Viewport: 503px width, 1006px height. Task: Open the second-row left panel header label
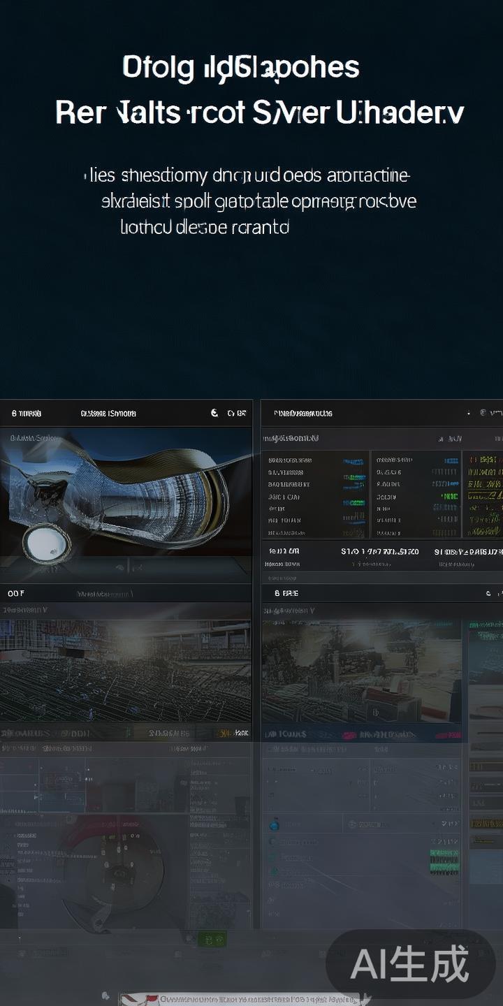click(x=17, y=593)
